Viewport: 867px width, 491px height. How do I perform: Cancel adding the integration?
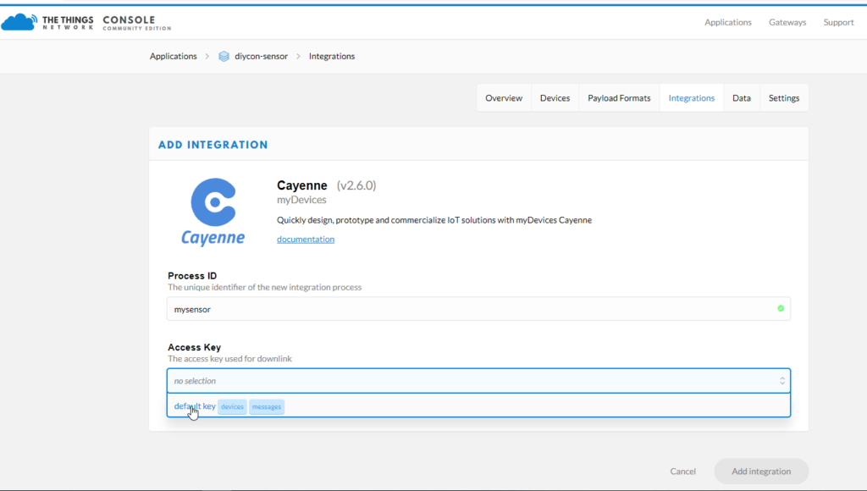pos(683,471)
